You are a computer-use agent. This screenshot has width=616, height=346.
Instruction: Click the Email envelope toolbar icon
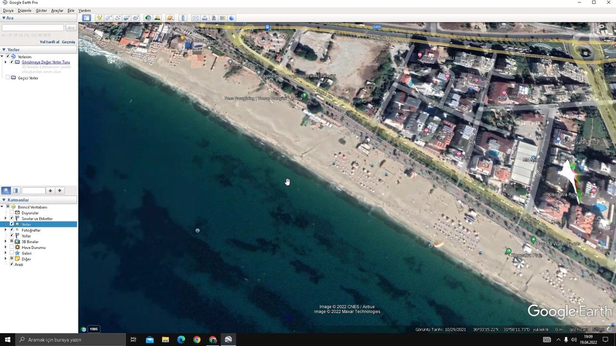click(x=195, y=18)
